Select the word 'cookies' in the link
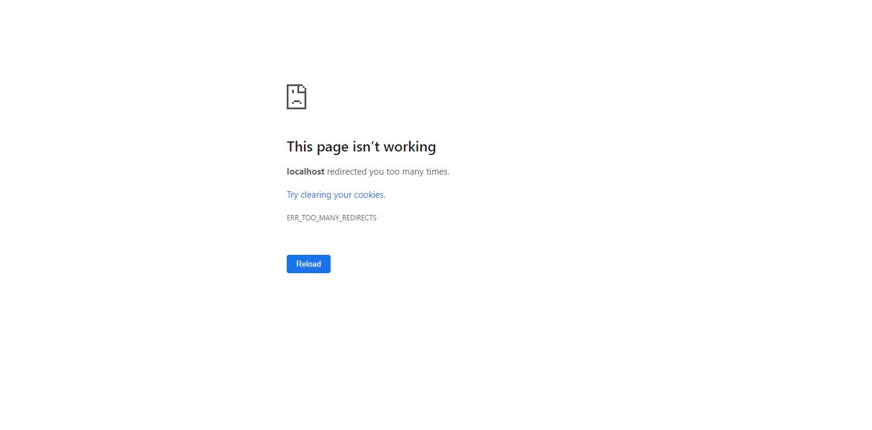 coord(369,195)
